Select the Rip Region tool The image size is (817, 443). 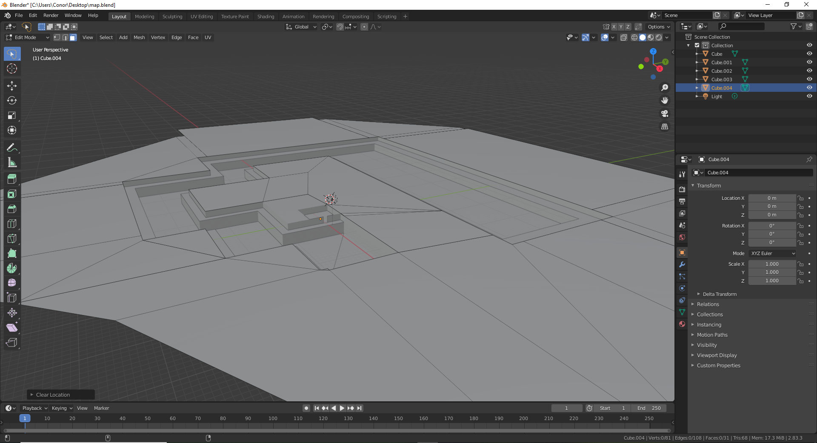[x=12, y=343]
